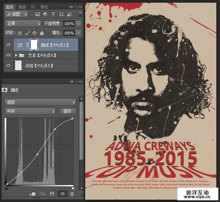Switch to the 3D tab
Viewport: 220px width, 202px height.
[33, 7]
